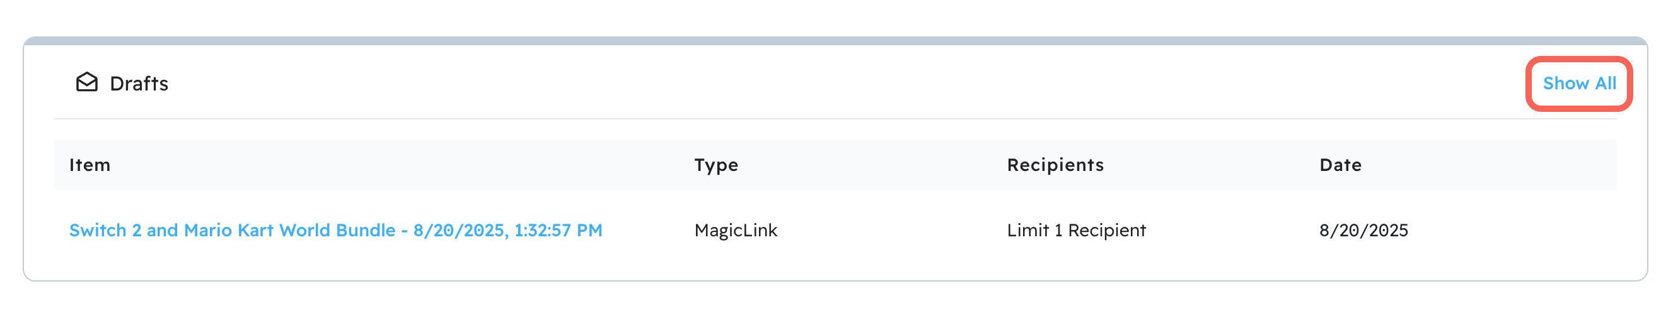Sort by the Item column header
This screenshot has width=1678, height=313.
pyautogui.click(x=90, y=165)
